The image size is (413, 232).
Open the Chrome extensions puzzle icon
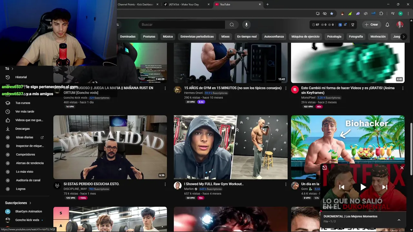(381, 14)
